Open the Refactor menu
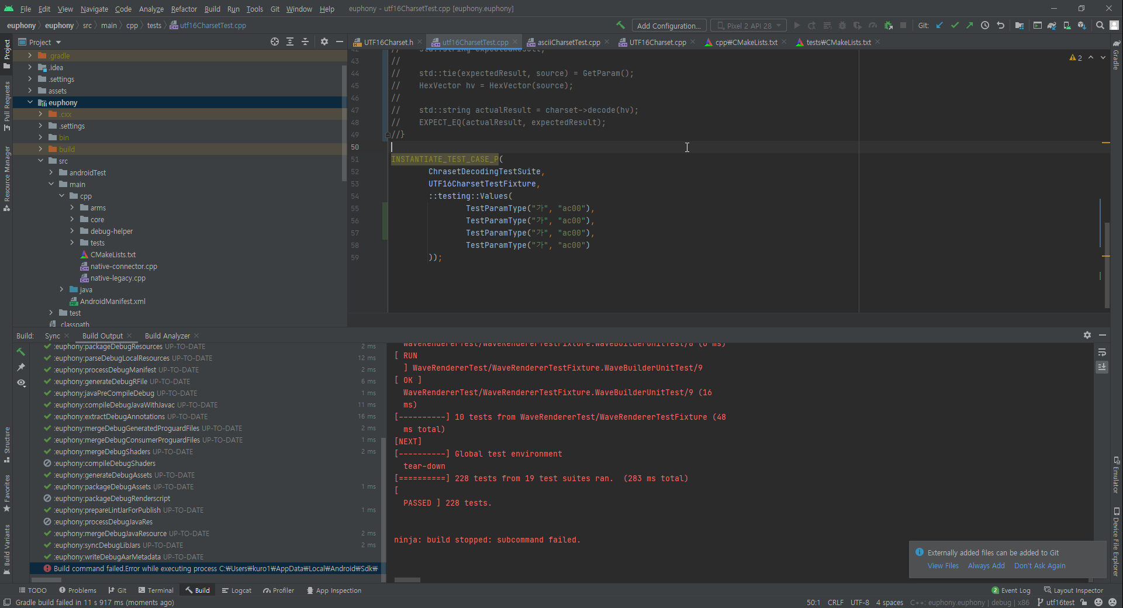 click(184, 9)
